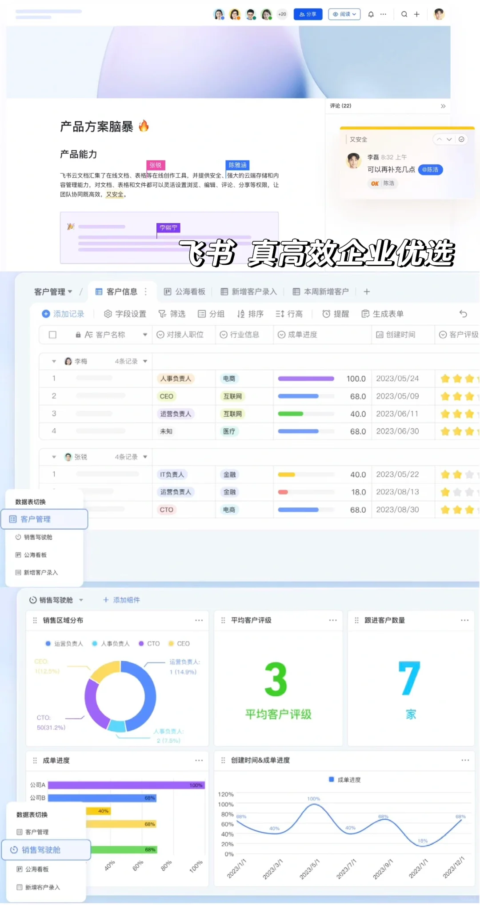Open the 客户名称 column dropdown arrow
480x905 pixels.
145,335
